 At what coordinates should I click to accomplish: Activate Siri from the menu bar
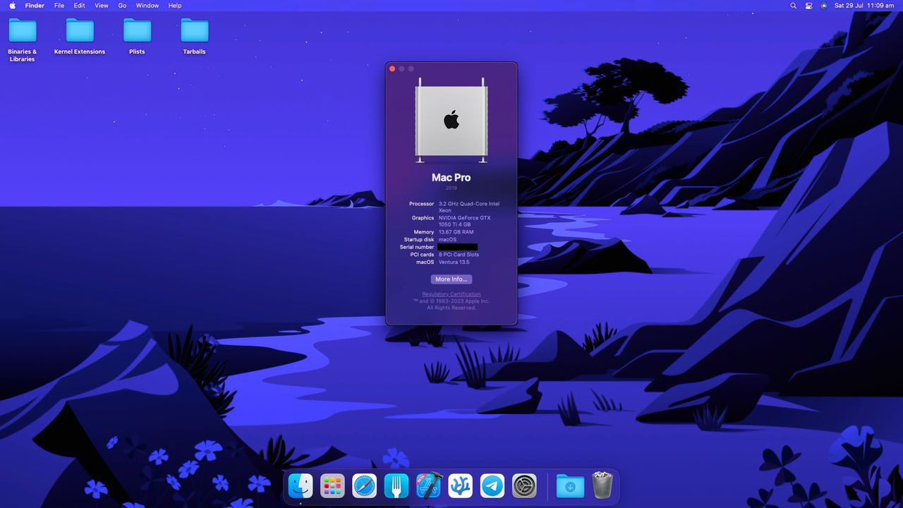tap(823, 6)
